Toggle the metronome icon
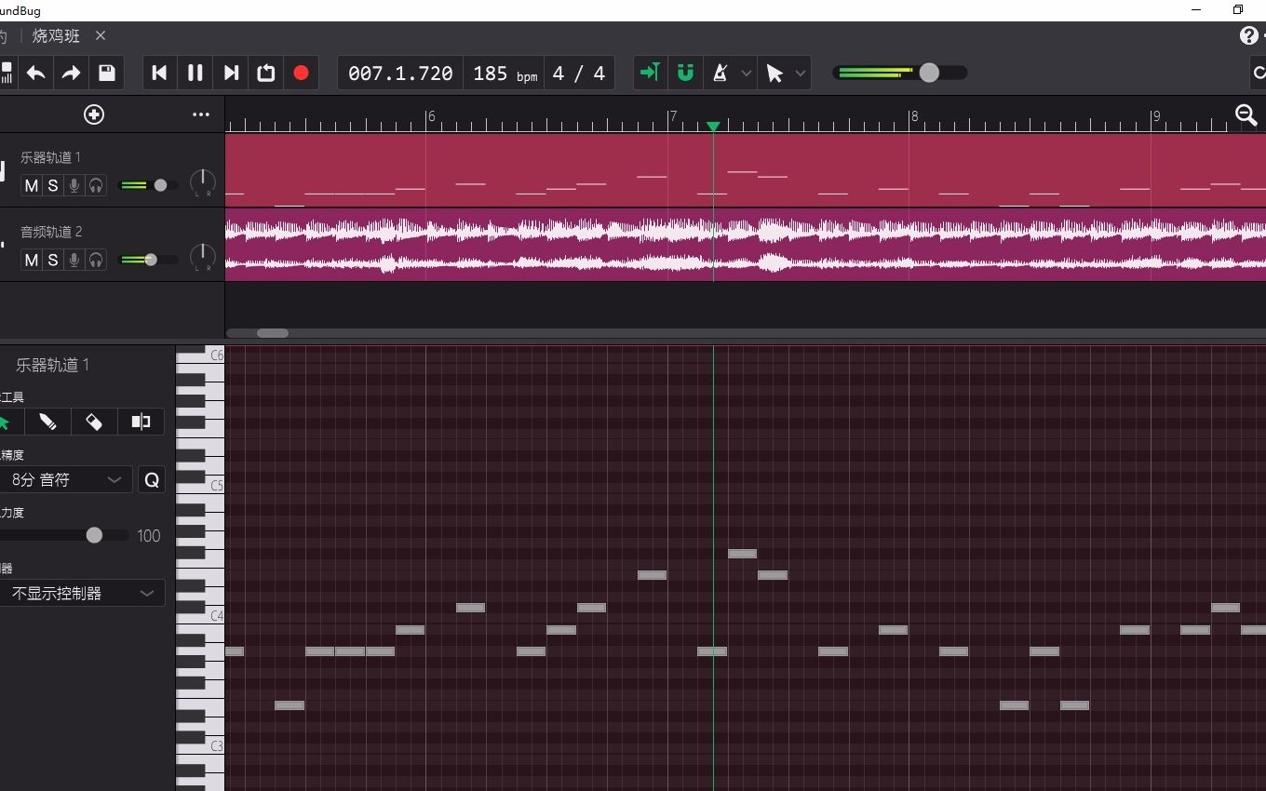This screenshot has height=791, width=1266. (720, 73)
